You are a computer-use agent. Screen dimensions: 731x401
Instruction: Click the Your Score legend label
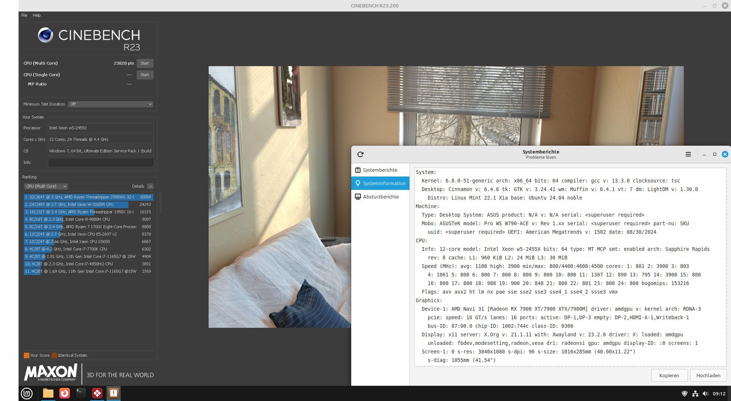40,355
